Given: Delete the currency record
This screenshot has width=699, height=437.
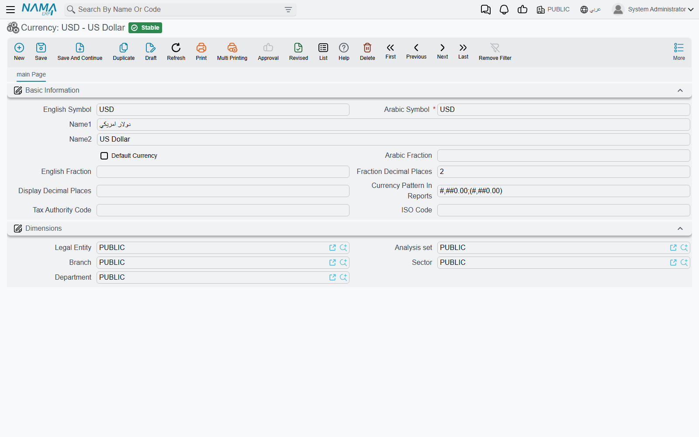Looking at the screenshot, I should click(x=367, y=52).
